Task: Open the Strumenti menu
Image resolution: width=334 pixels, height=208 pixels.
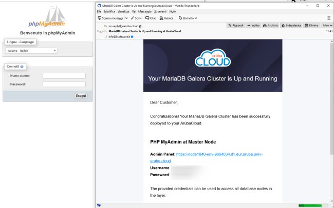Action: click(160, 12)
